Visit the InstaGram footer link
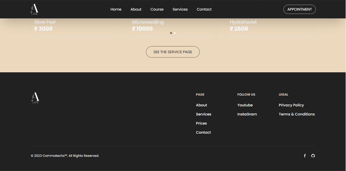Viewport: 346px width, 171px height. tap(247, 114)
